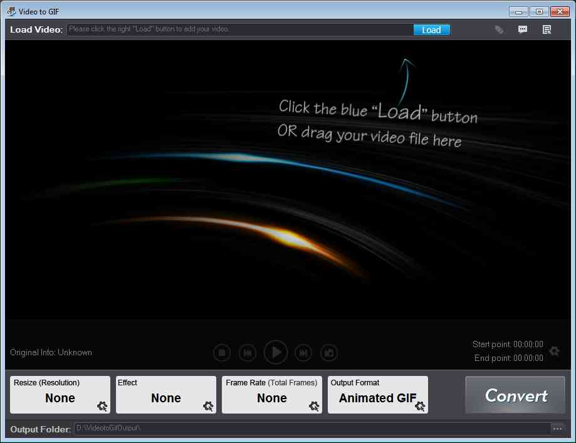Viewport: 576px width, 443px height.
Task: Skip to previous frame button
Action: point(248,353)
